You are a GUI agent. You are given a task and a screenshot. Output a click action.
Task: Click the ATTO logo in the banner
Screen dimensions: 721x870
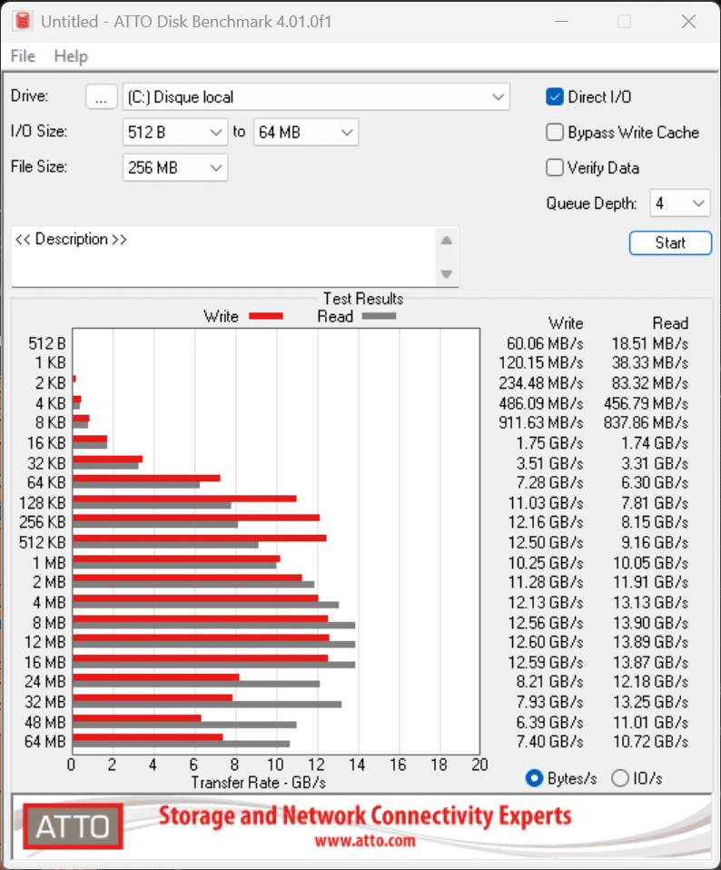tap(73, 826)
